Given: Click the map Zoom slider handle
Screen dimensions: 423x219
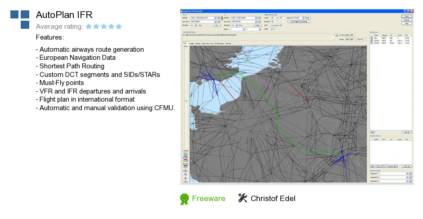Looking at the screenshot, I should click(x=185, y=101).
